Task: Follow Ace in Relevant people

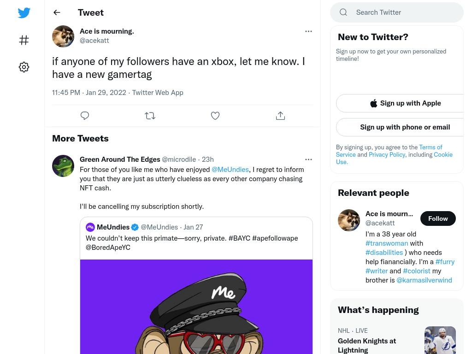Action: (x=438, y=218)
